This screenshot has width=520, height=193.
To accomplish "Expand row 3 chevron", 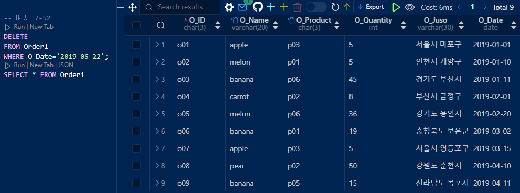I will 157,79.
